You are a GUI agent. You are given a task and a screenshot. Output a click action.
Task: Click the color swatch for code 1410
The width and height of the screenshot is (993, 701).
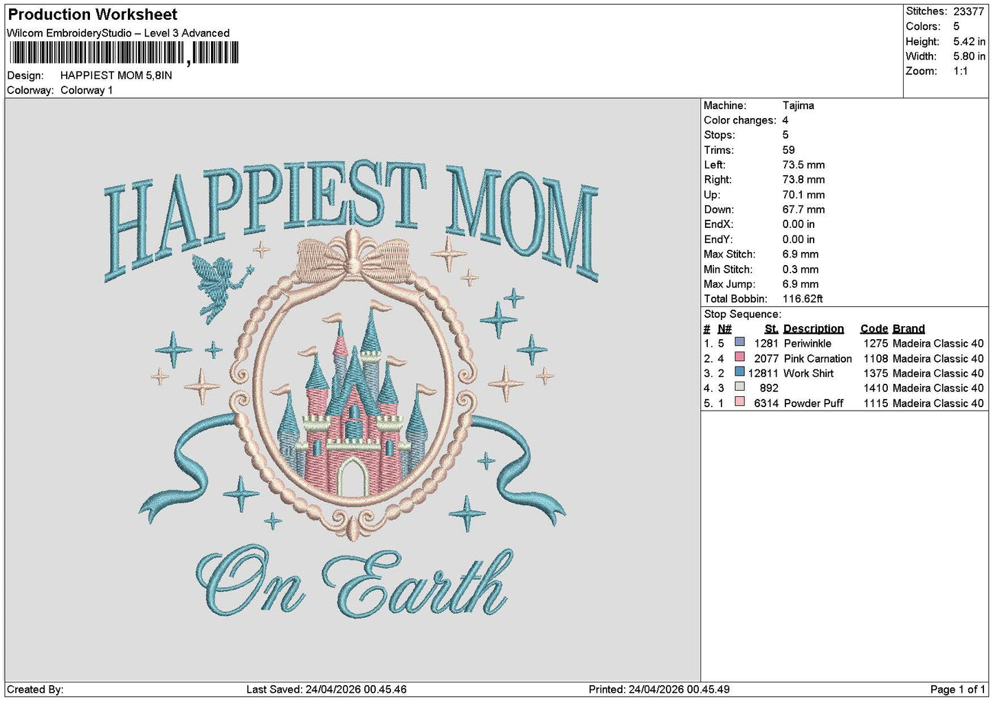tap(739, 387)
